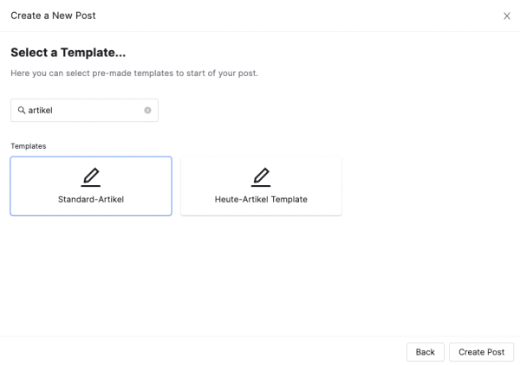Image resolution: width=520 pixels, height=365 pixels.
Task: Click the pencil icon on Standard-Artikel
Action: (91, 176)
